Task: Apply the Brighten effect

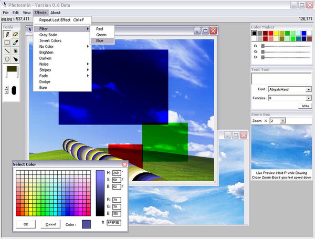Action: tap(62, 52)
